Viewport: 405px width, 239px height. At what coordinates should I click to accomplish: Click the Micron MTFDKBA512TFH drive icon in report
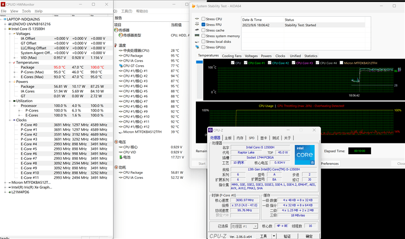click(x=120, y=132)
